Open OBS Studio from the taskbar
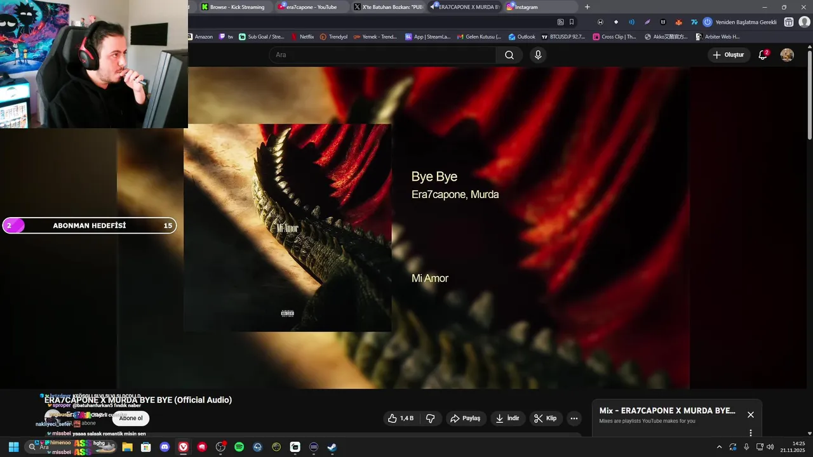 pyautogui.click(x=220, y=447)
